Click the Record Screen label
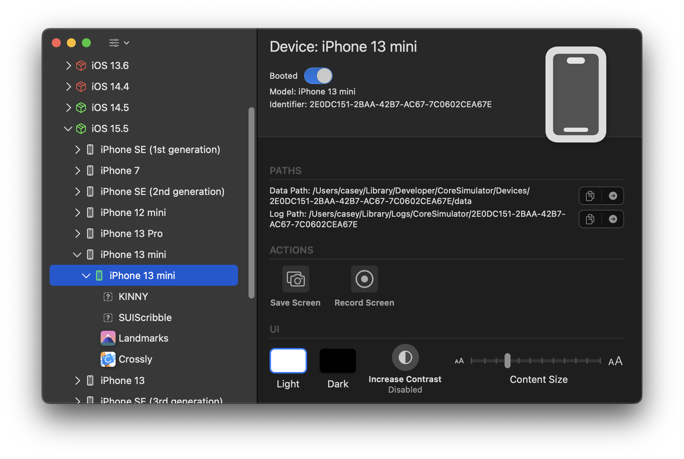 click(x=365, y=303)
